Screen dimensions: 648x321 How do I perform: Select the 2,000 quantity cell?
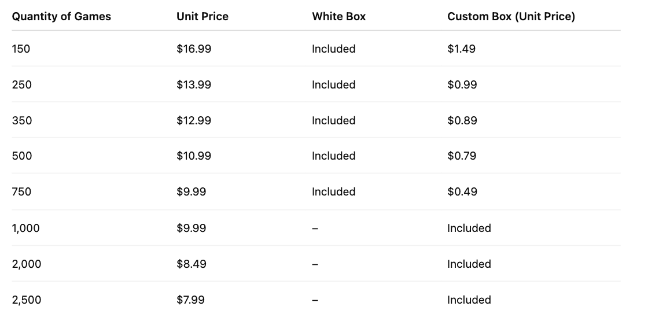pyautogui.click(x=27, y=264)
